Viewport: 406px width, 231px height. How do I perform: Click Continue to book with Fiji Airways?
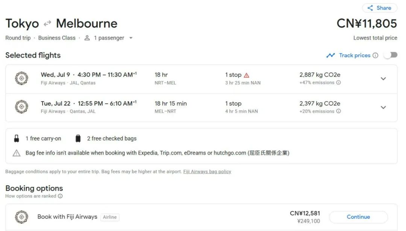click(358, 217)
